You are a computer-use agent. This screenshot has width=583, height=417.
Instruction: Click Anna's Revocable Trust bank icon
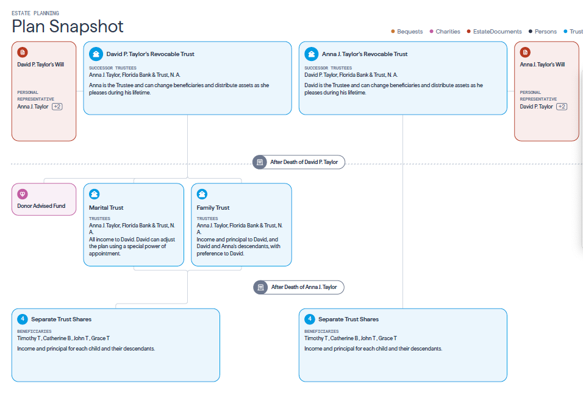(x=311, y=54)
